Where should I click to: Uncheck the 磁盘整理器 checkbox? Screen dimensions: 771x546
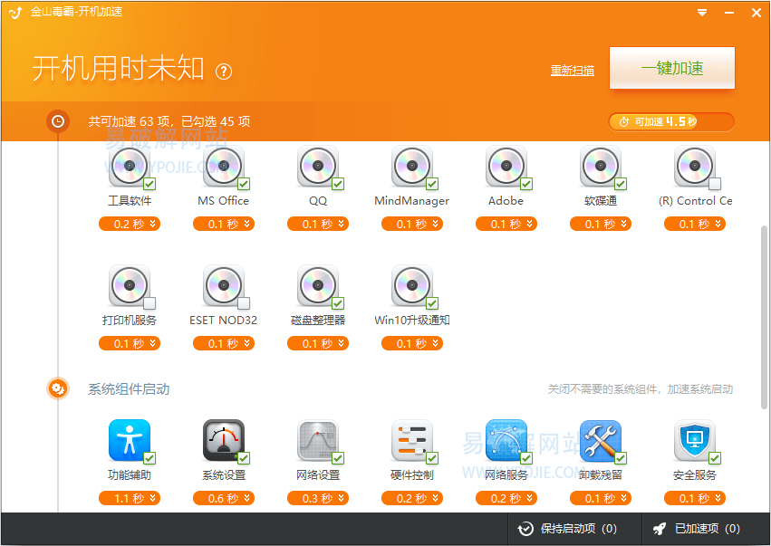click(338, 303)
